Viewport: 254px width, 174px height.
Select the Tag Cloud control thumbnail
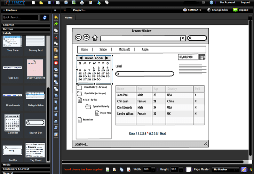click(x=35, y=150)
